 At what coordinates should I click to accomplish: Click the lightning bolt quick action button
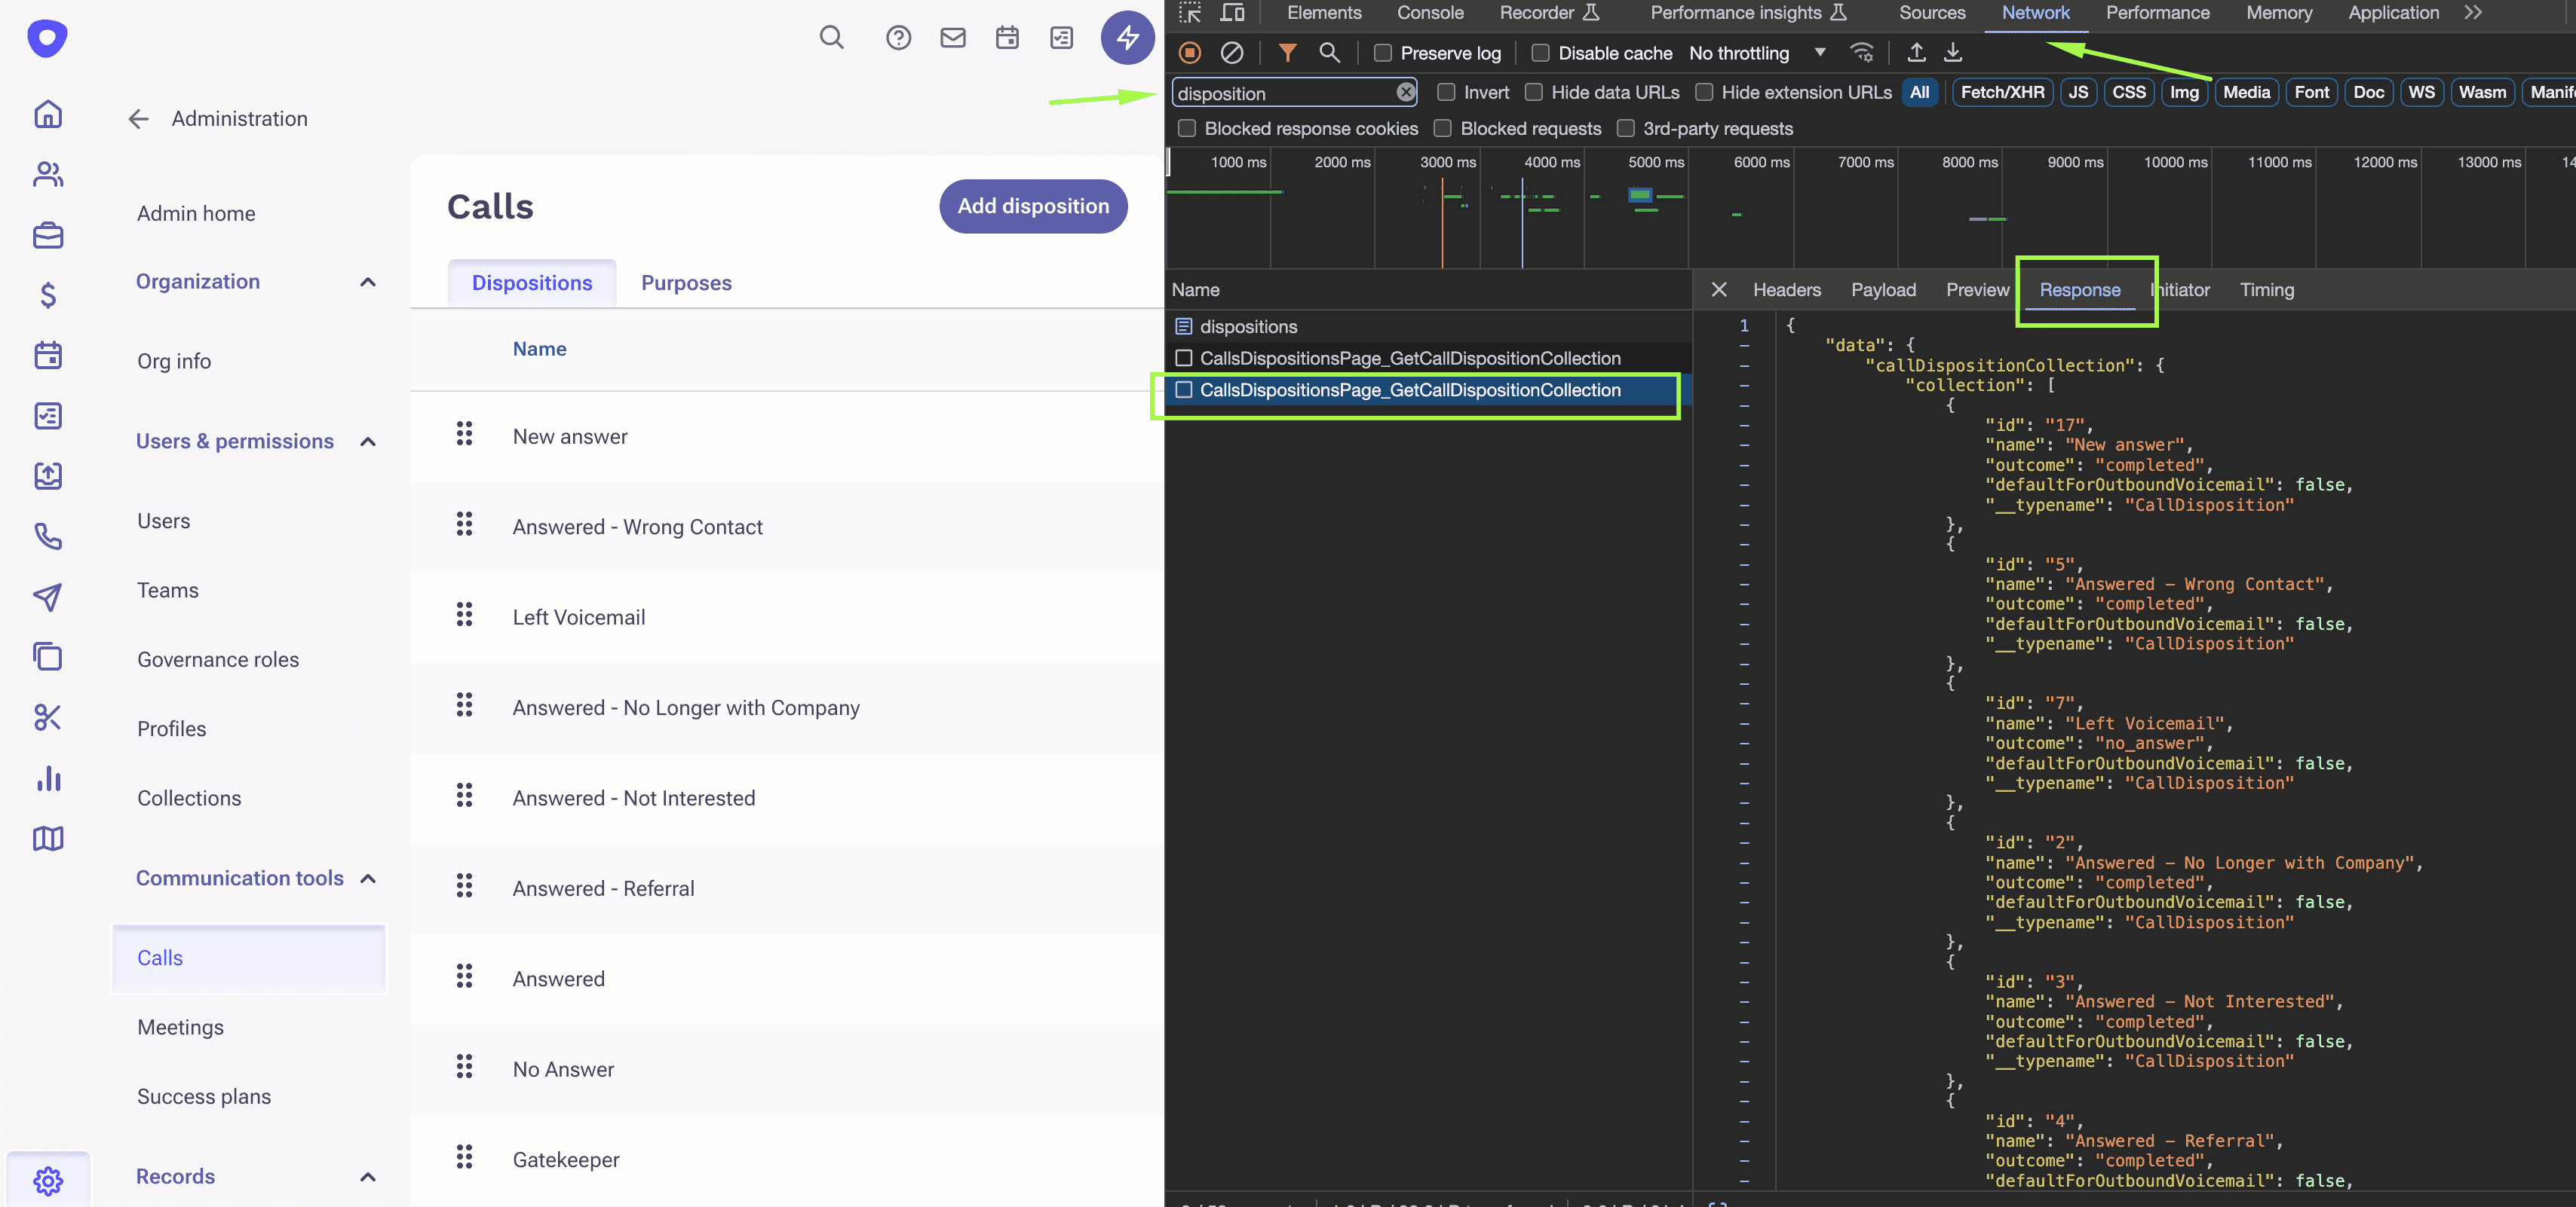[1127, 38]
